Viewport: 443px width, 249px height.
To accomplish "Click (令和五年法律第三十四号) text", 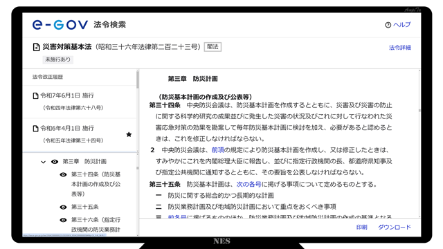I will point(73,140).
